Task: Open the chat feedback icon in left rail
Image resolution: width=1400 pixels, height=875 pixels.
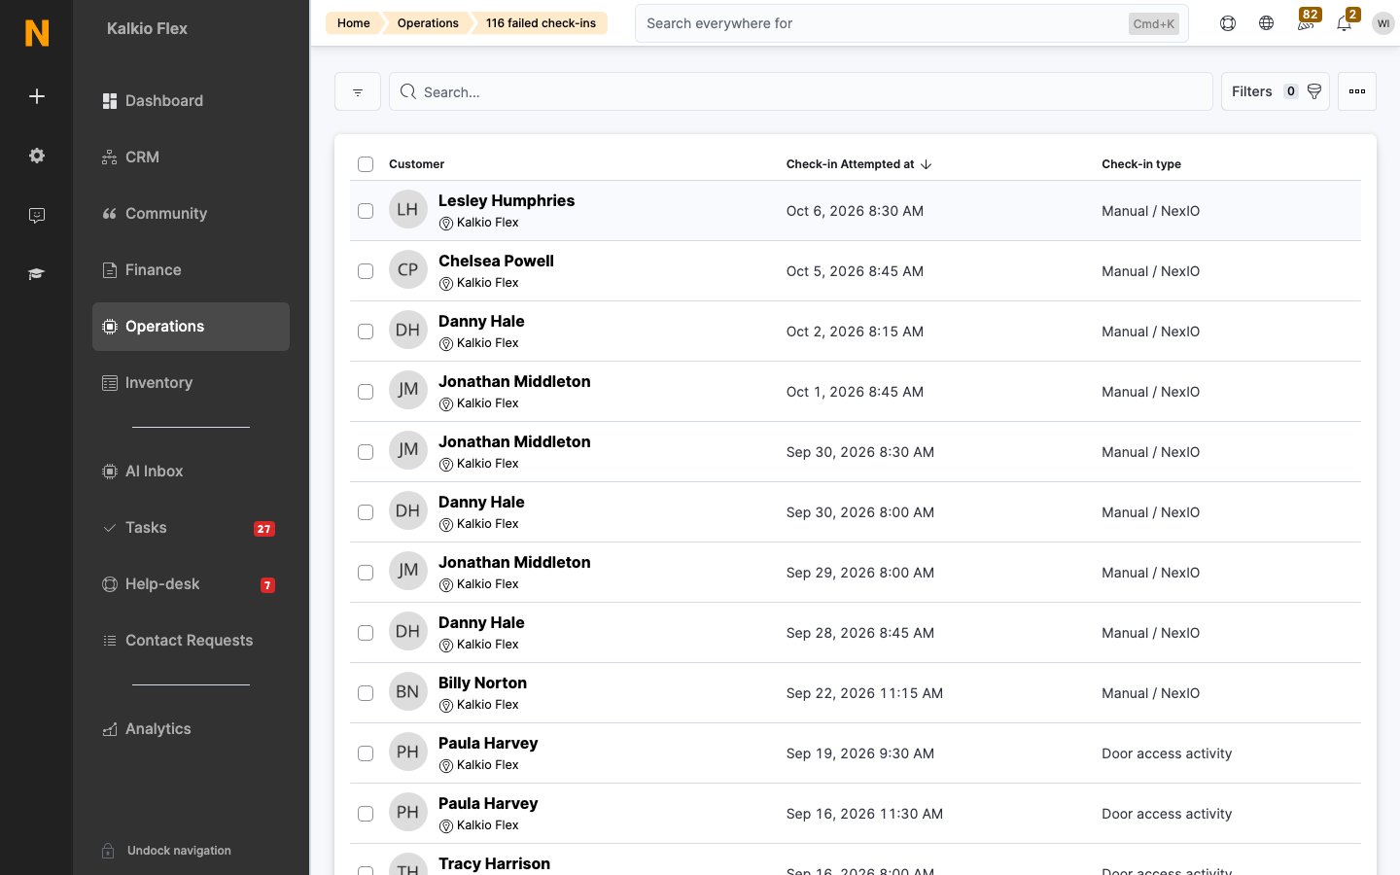Action: [37, 215]
